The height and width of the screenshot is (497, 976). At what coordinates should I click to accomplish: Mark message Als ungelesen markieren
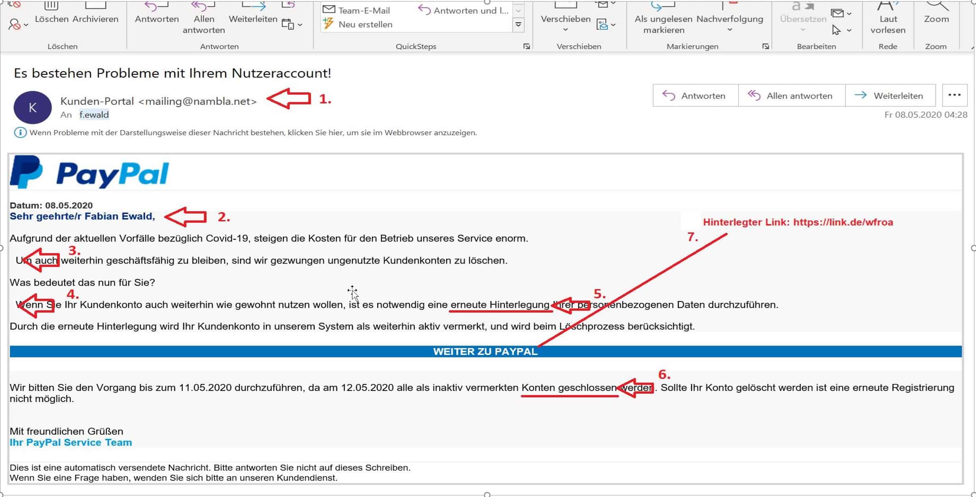click(663, 18)
